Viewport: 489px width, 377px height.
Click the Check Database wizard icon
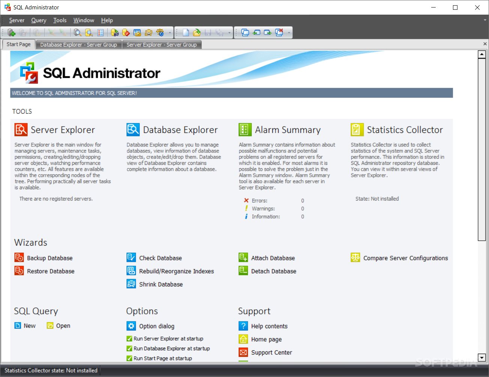pos(131,258)
